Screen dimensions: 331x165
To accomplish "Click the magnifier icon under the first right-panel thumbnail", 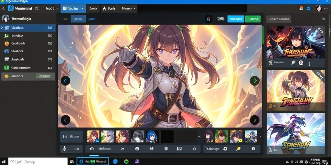I will (x=293, y=63).
